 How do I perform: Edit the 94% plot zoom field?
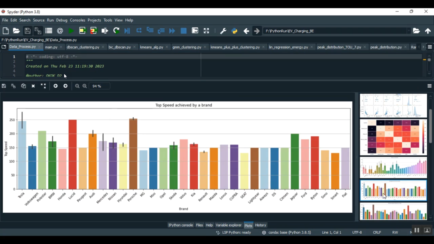(x=99, y=86)
